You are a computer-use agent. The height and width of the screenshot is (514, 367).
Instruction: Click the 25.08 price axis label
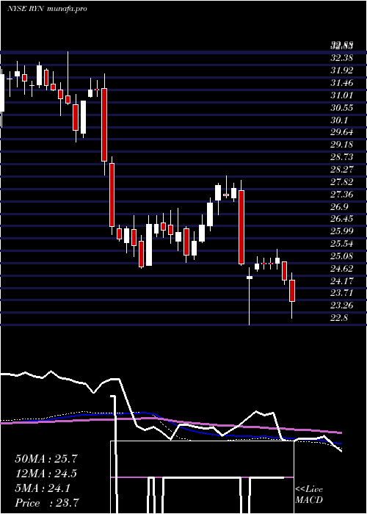pos(341,256)
